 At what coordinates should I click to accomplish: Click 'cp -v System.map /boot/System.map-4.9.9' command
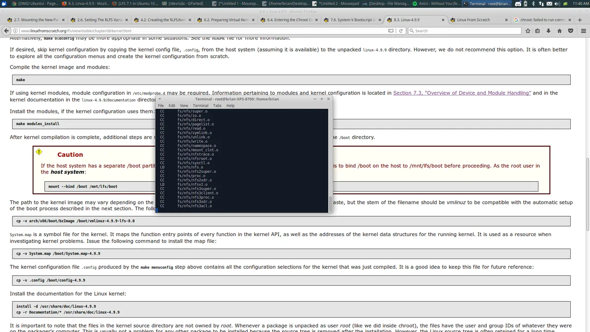point(58,254)
